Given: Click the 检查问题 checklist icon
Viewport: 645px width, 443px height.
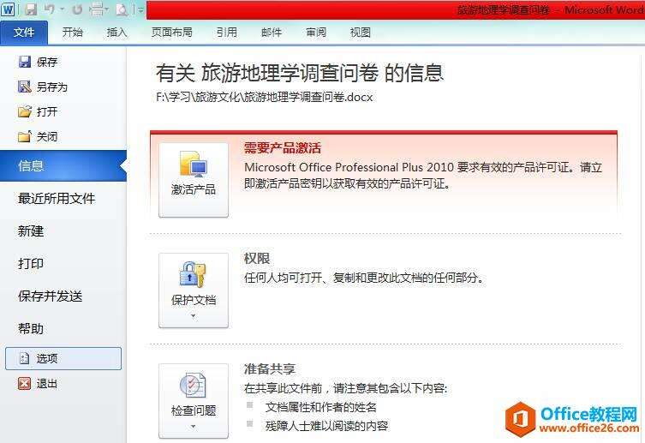Looking at the screenshot, I should [x=193, y=385].
